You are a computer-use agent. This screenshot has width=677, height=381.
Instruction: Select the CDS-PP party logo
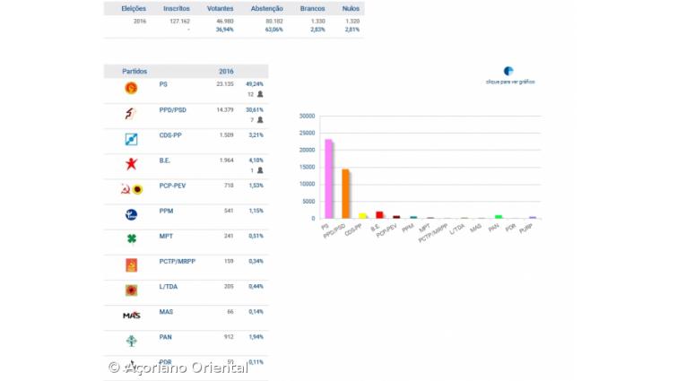131,138
